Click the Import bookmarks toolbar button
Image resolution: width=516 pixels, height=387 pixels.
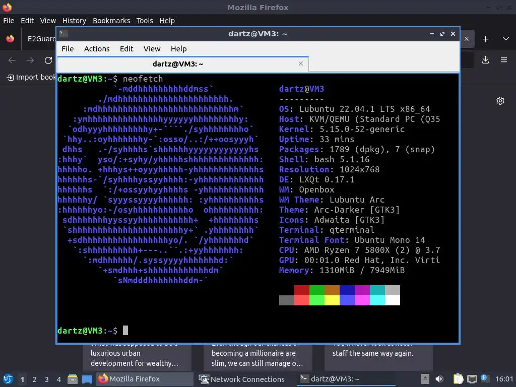(x=31, y=77)
